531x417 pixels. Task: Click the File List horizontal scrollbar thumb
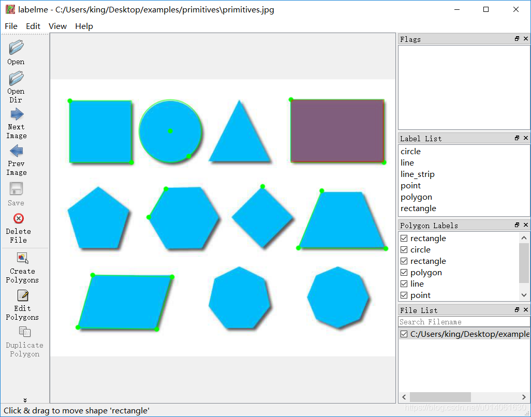pos(440,397)
